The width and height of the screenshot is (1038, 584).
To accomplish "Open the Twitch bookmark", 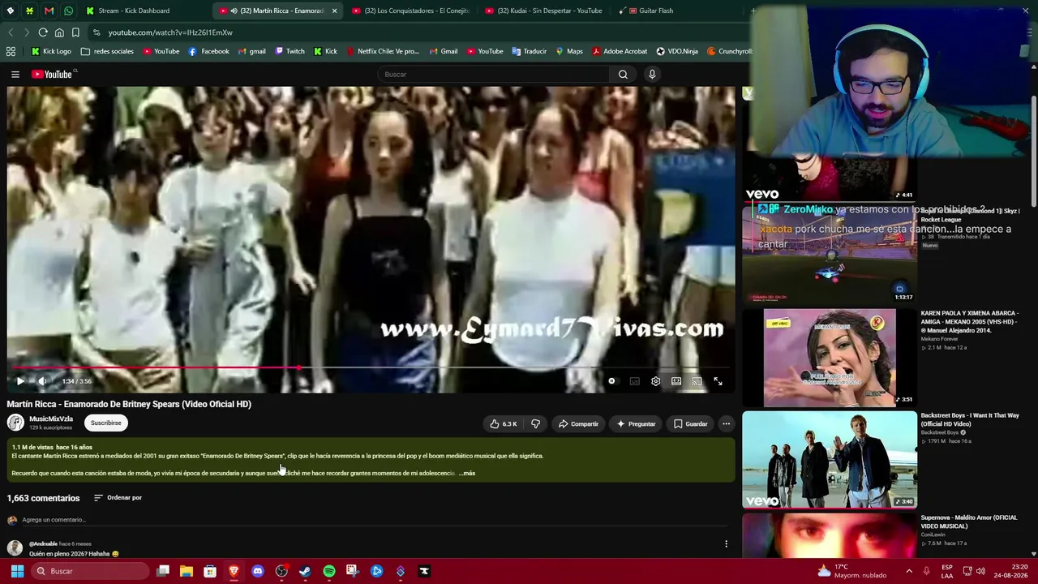I will [x=290, y=51].
